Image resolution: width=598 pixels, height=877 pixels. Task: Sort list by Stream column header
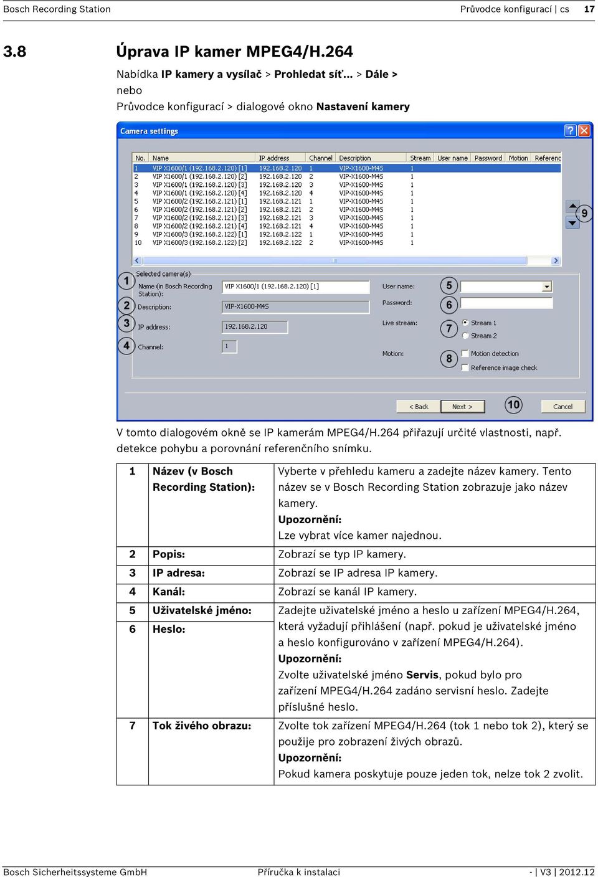coord(420,158)
